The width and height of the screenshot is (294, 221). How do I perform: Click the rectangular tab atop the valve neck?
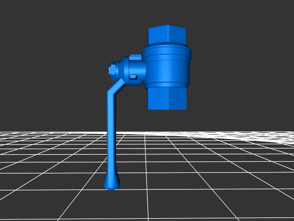[136, 56]
